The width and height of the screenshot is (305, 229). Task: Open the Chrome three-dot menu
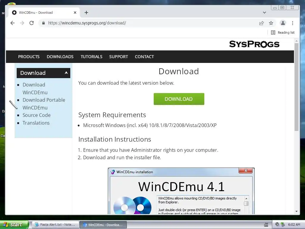pyautogui.click(x=292, y=23)
